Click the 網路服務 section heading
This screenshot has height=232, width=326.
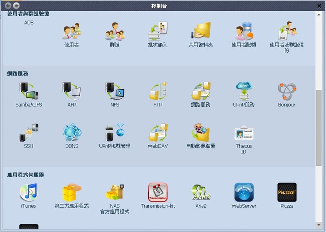pos(17,73)
